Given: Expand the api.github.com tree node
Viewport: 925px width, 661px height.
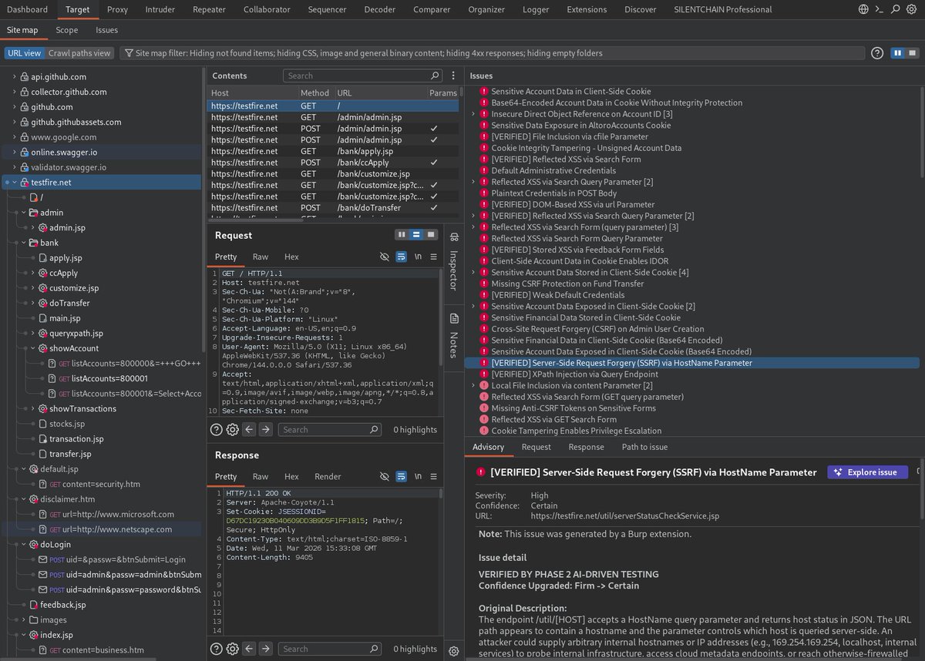Looking at the screenshot, I should [x=14, y=77].
